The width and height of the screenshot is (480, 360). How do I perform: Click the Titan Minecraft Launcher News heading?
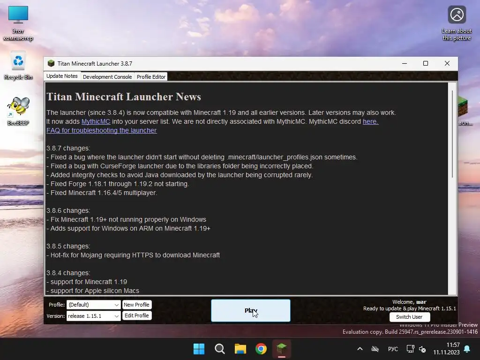pos(124,97)
